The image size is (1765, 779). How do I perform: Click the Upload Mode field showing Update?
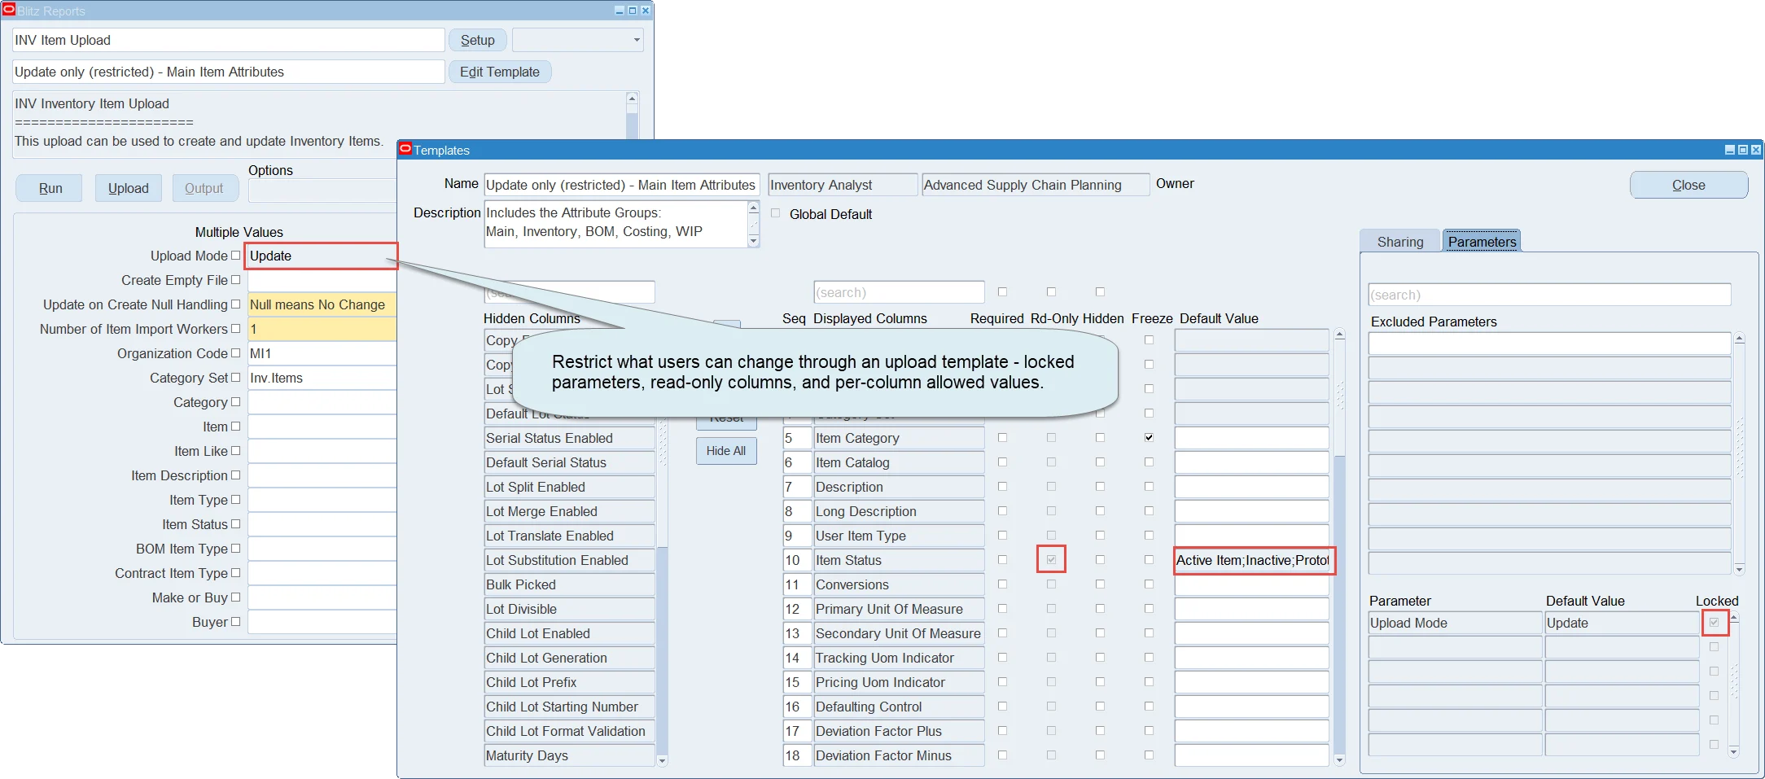pyautogui.click(x=321, y=256)
